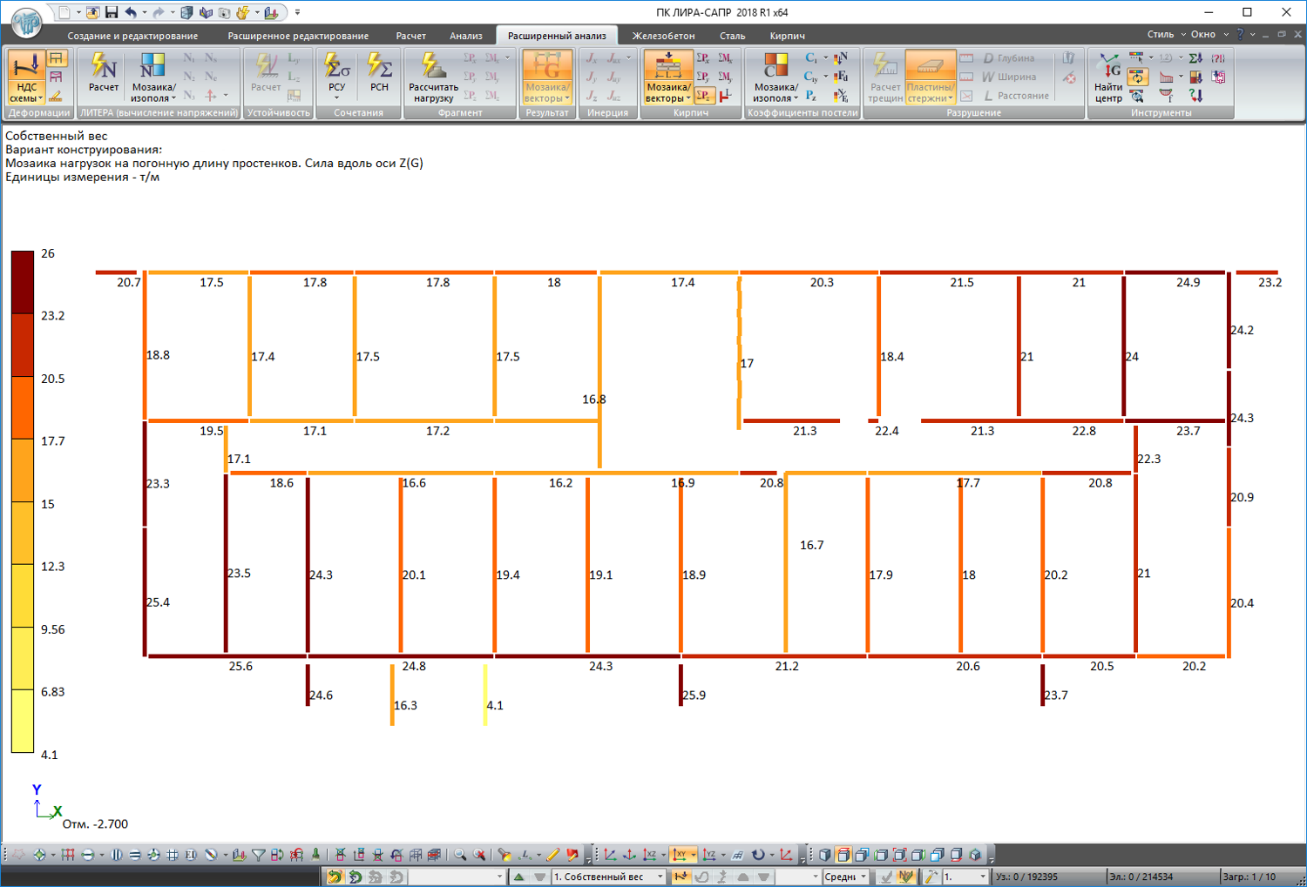Click the save diskette icon in quick access toolbar

pos(112,12)
